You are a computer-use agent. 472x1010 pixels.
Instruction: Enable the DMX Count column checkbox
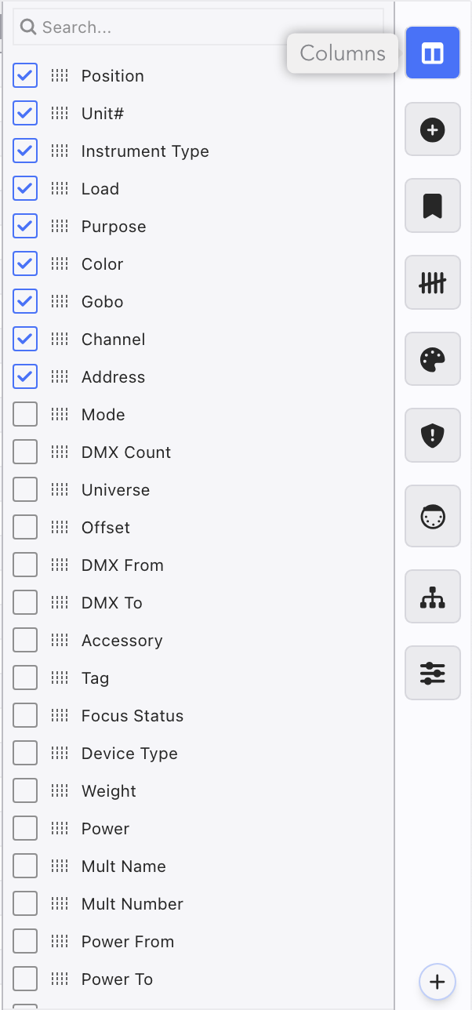pyautogui.click(x=25, y=452)
